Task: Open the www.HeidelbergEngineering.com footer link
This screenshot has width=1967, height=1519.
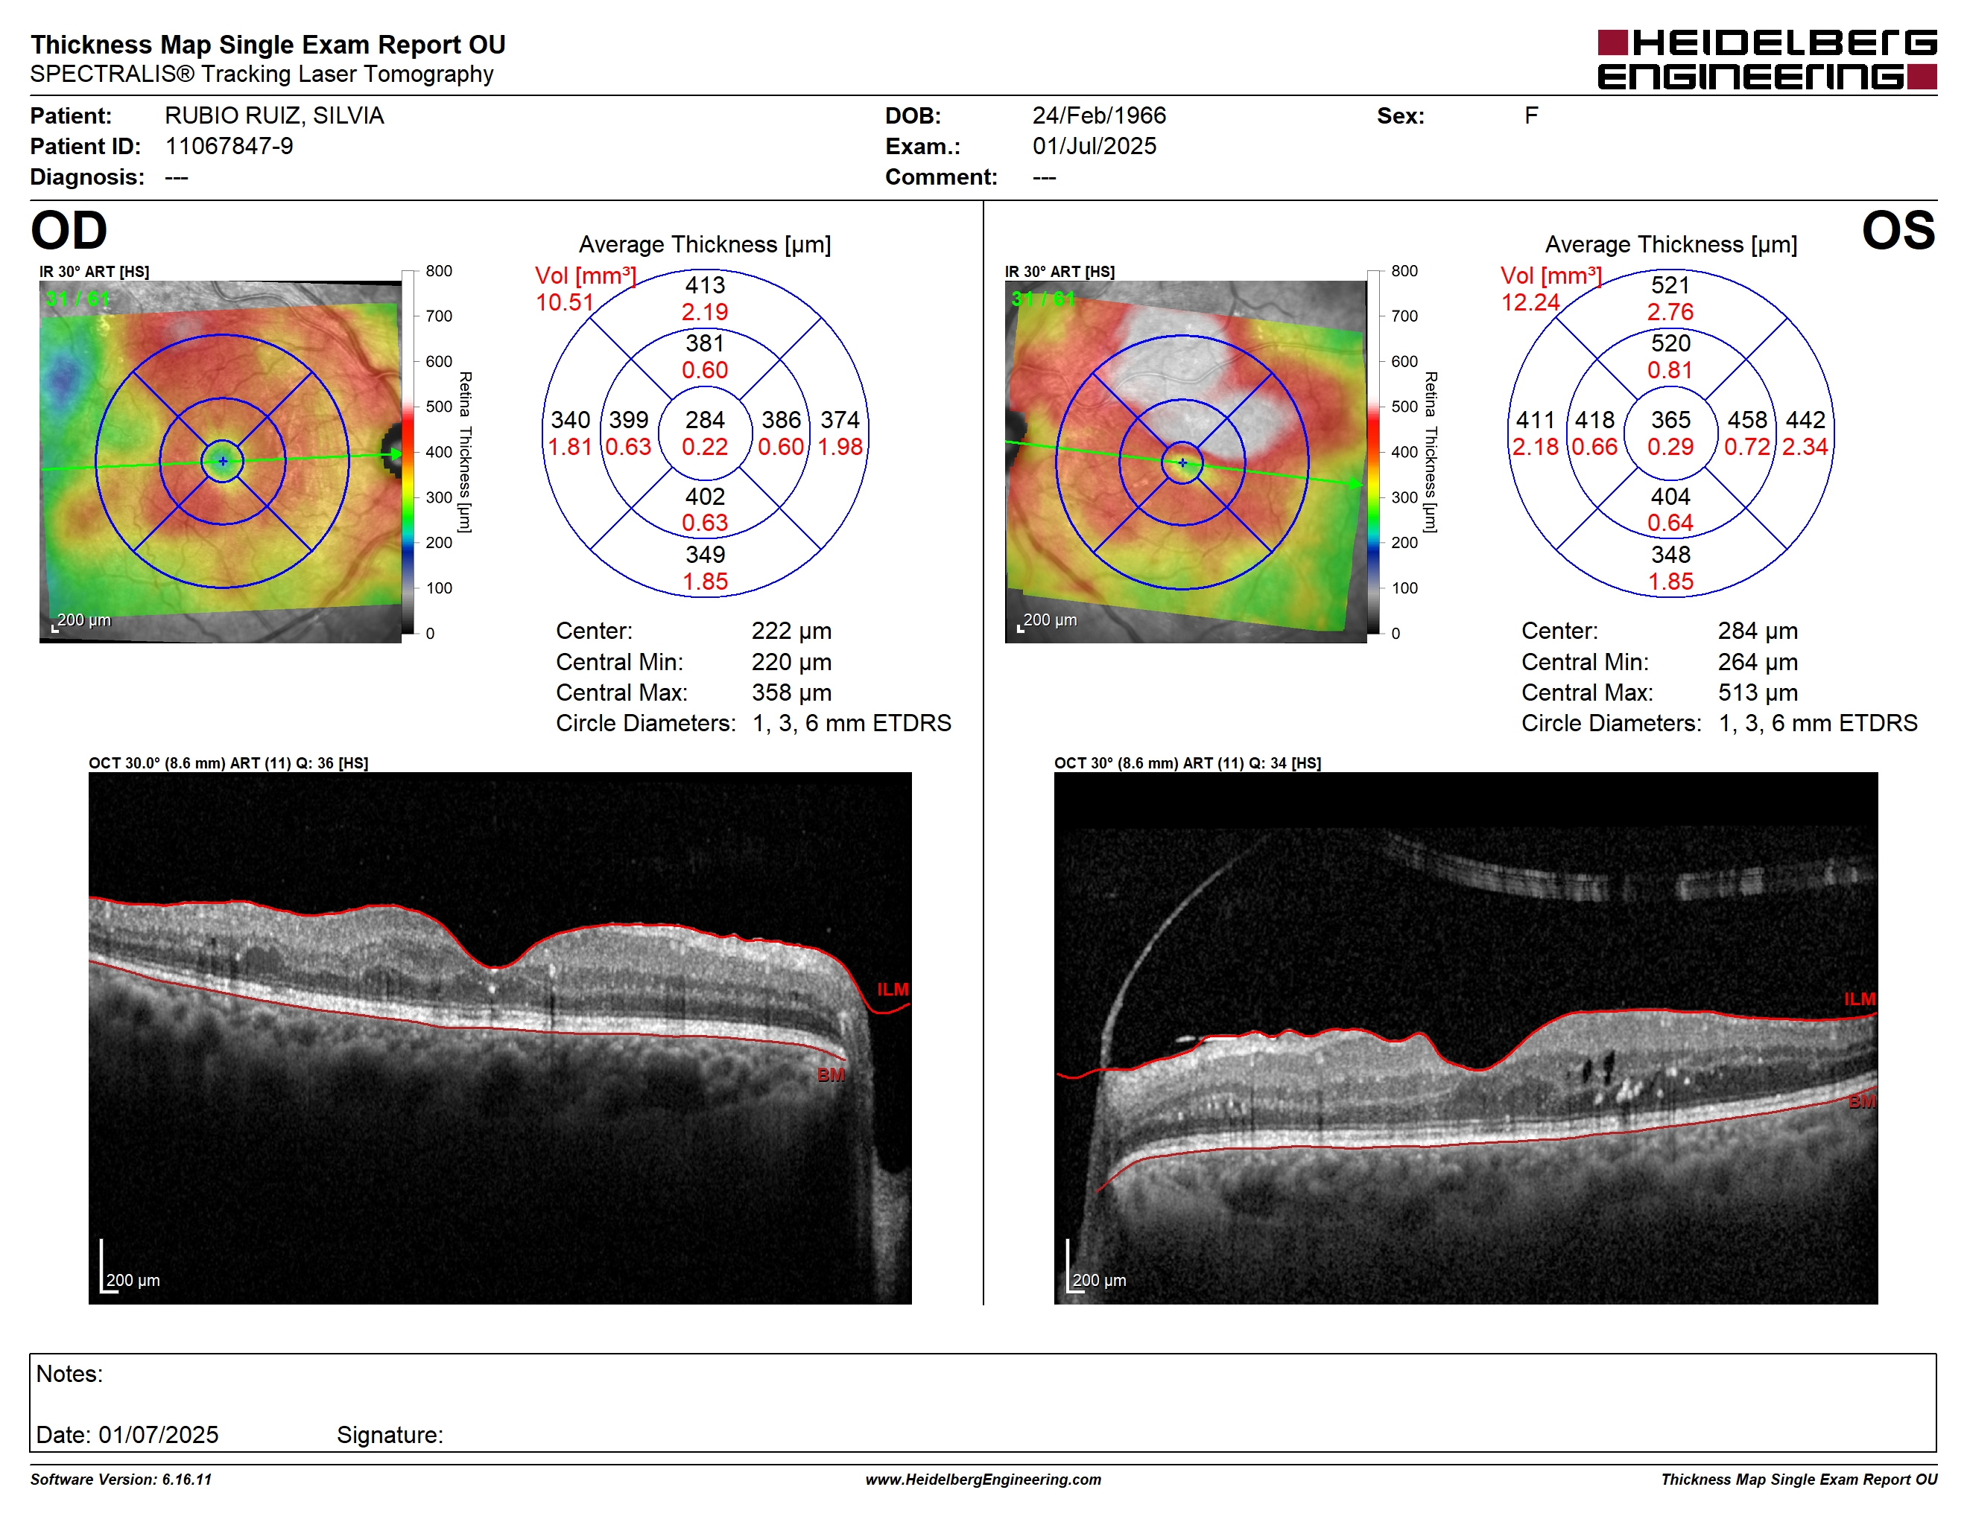Action: (x=983, y=1480)
